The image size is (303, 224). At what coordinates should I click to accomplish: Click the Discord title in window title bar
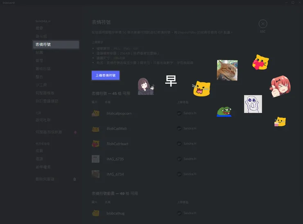click(9, 3)
